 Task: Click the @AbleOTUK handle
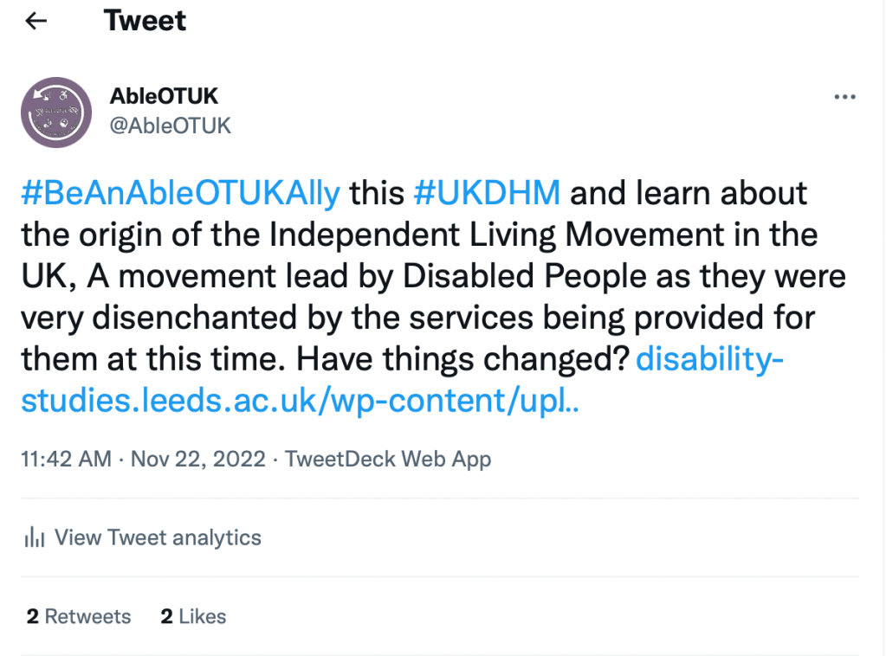[x=171, y=125]
